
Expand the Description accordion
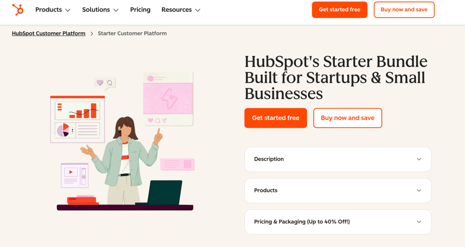pos(338,159)
